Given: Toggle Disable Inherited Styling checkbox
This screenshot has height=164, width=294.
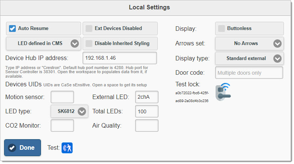Looking at the screenshot, I should point(89,44).
